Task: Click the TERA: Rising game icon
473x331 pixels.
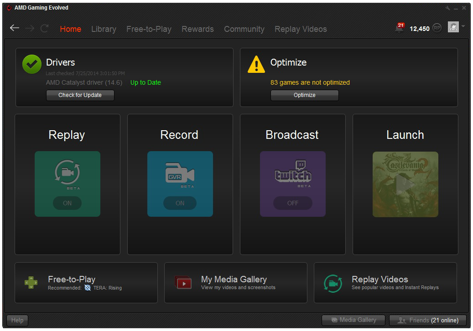Action: (88, 288)
